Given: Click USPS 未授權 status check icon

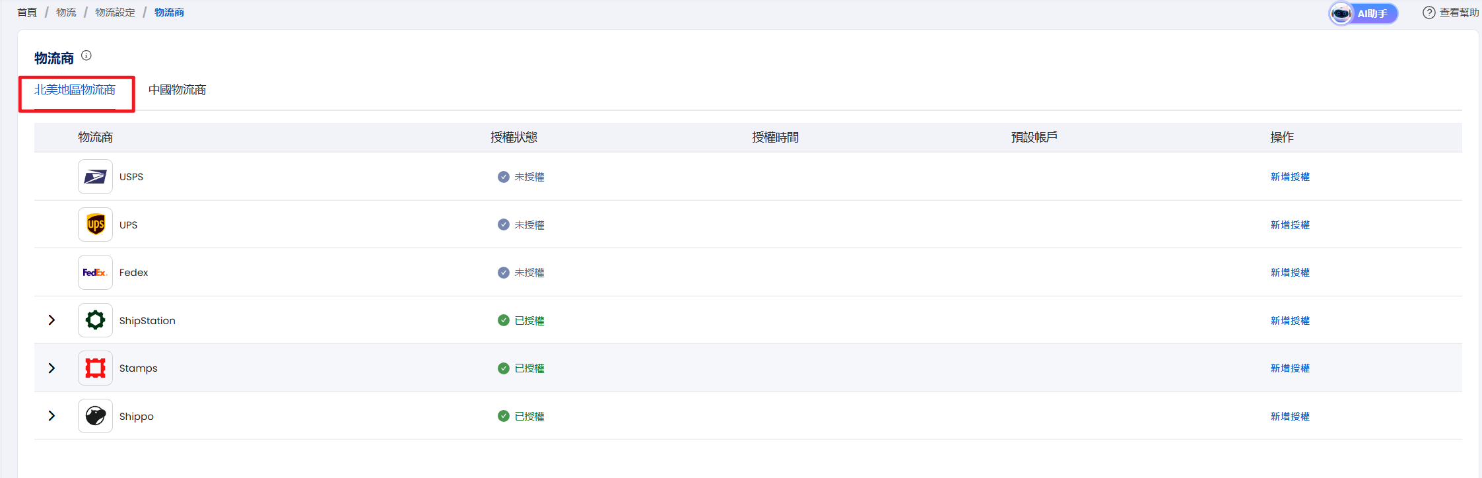Looking at the screenshot, I should (504, 177).
